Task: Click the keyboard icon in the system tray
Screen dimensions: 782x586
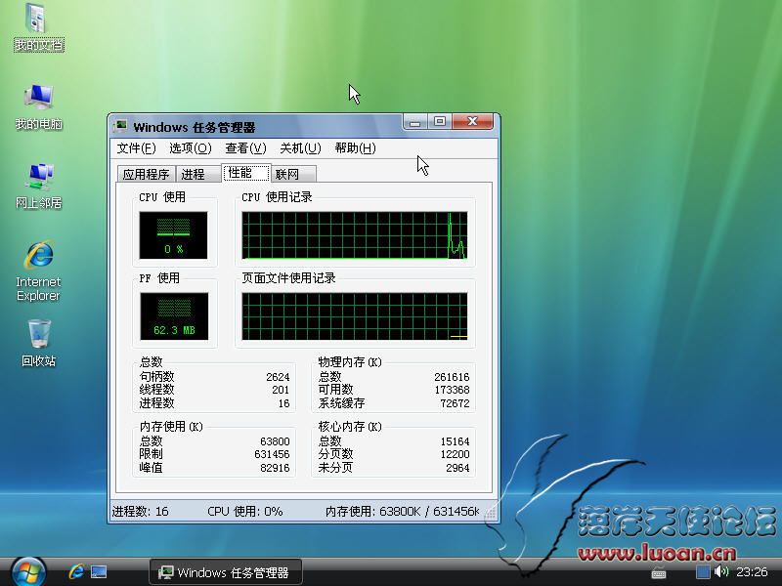Action: point(659,572)
